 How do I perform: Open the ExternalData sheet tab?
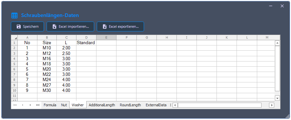(x=156, y=105)
